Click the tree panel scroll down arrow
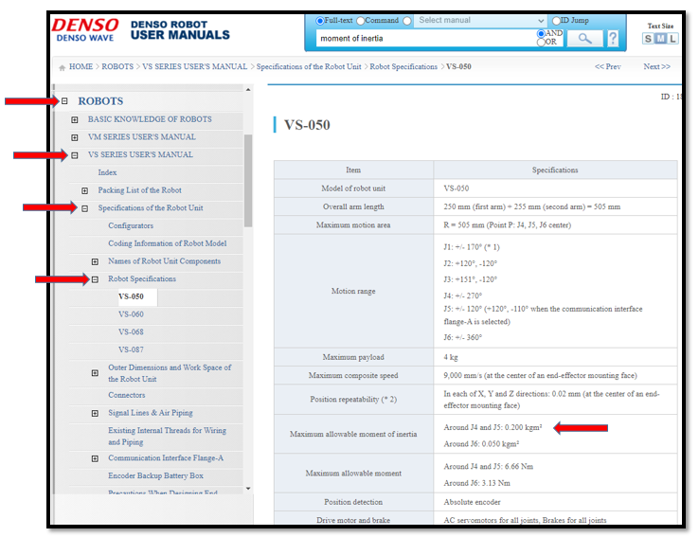The height and width of the screenshot is (537, 699). tap(248, 489)
